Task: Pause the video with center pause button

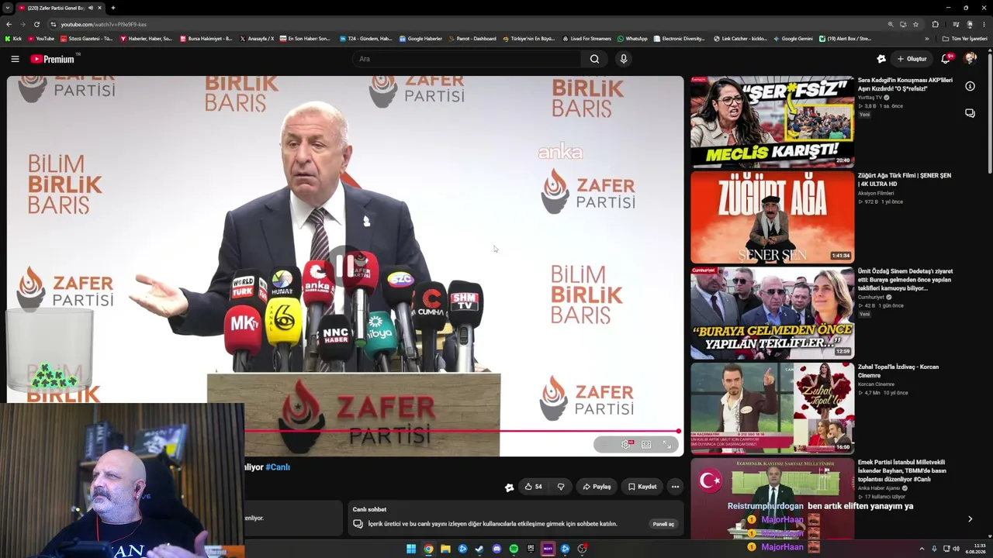Action: point(345,267)
